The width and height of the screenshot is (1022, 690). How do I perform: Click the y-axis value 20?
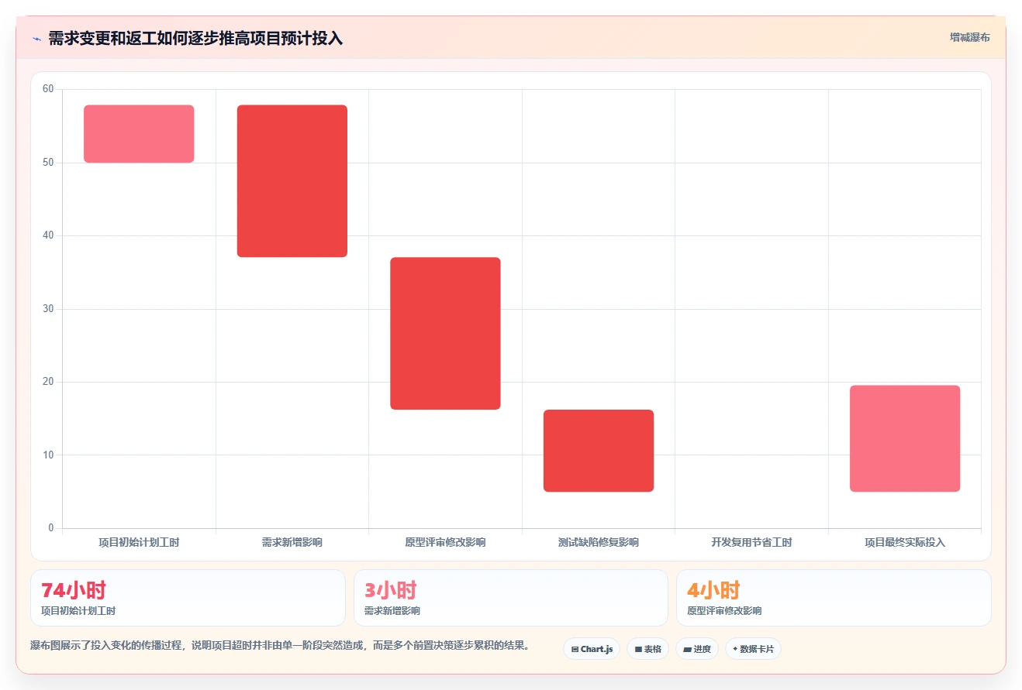48,382
